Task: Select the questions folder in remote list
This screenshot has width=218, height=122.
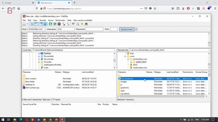Action: (125, 88)
